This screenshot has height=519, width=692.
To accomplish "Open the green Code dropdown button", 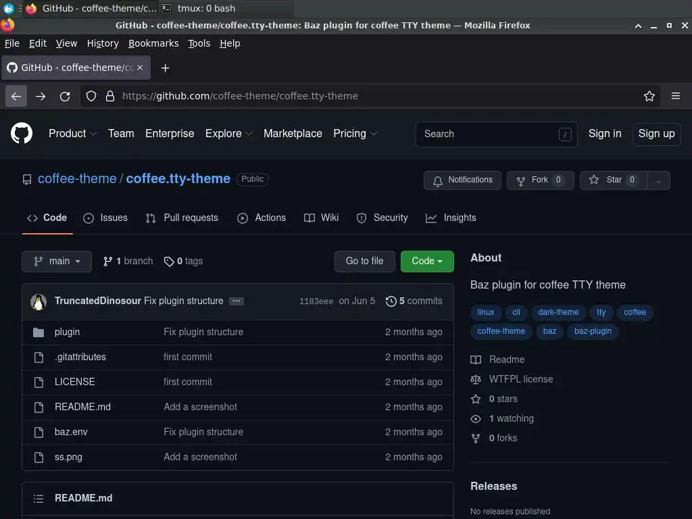I will tap(427, 262).
